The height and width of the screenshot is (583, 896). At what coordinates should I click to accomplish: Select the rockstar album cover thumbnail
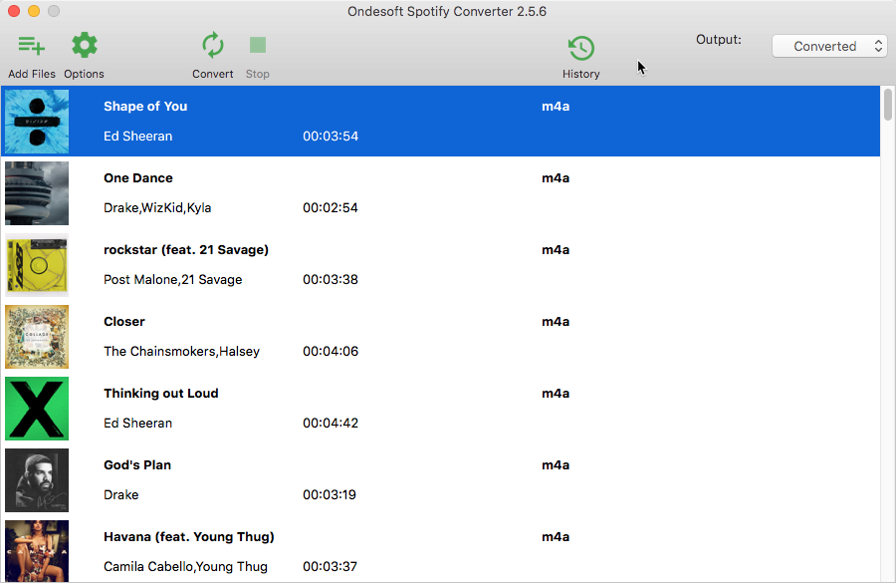click(37, 265)
